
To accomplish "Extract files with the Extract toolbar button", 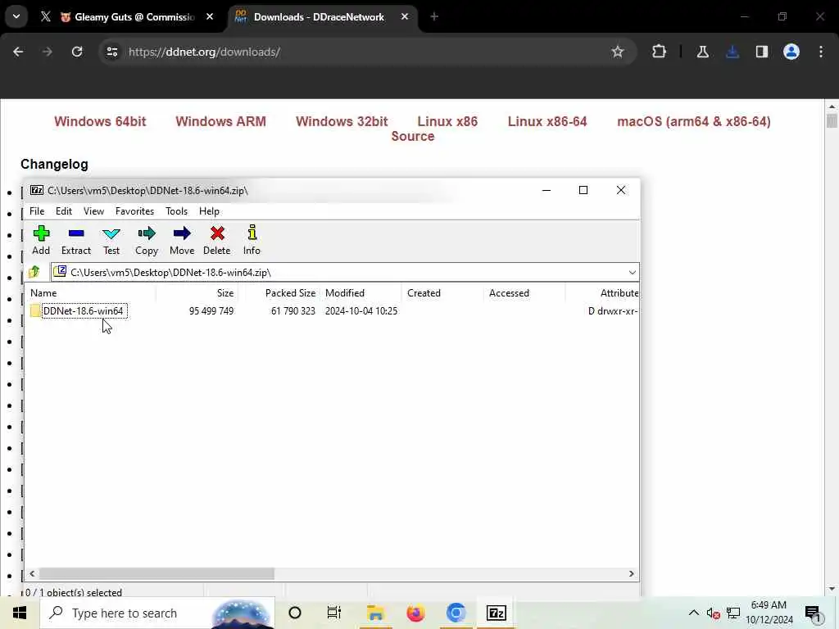I will click(x=76, y=240).
